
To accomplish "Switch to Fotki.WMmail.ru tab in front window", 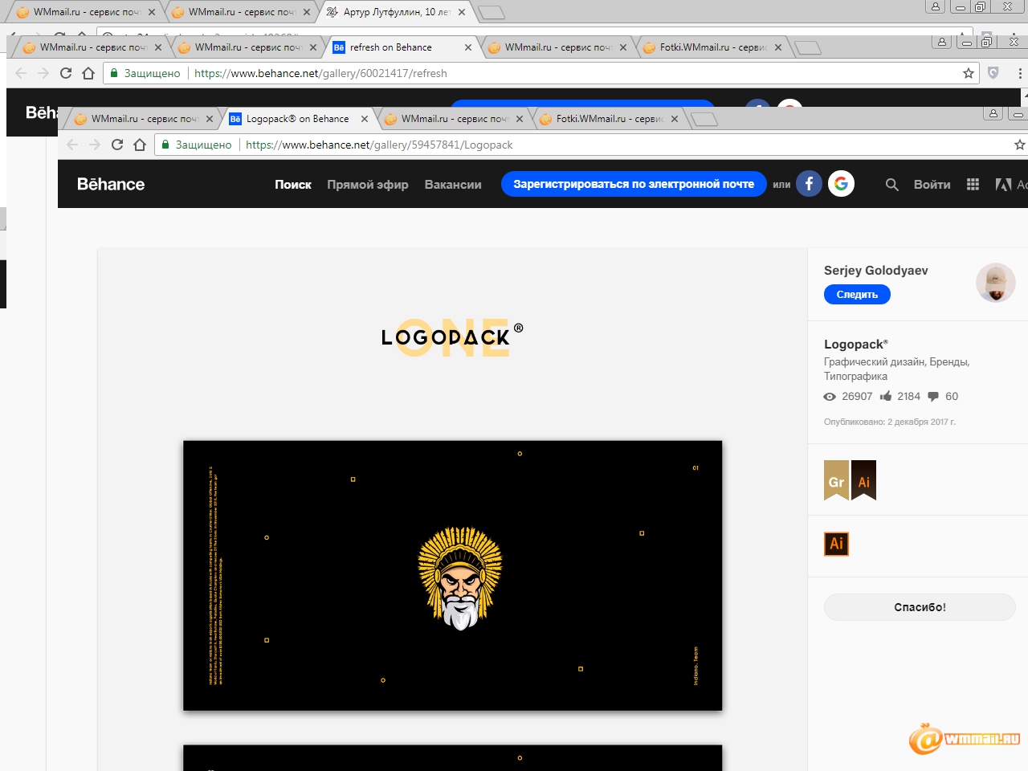I will (609, 119).
